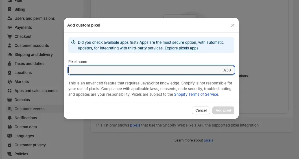Image resolution: width=299 pixels, height=159 pixels.
Task: Click the Policies document icon
Action: tap(10, 154)
